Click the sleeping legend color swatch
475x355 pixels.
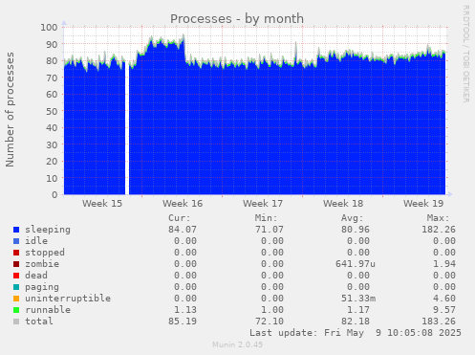coord(16,230)
